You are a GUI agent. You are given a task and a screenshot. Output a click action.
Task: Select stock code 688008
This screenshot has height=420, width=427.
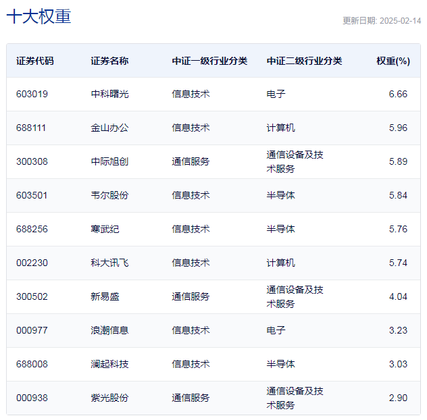click(x=32, y=364)
